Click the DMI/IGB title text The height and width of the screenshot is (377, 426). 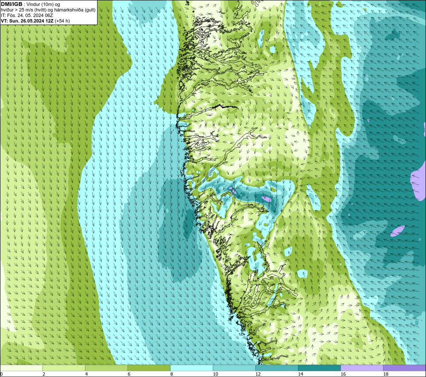12,4
